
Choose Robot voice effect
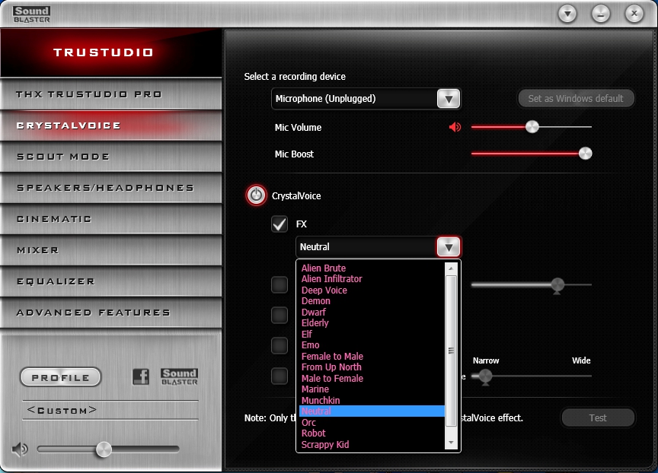coord(313,433)
